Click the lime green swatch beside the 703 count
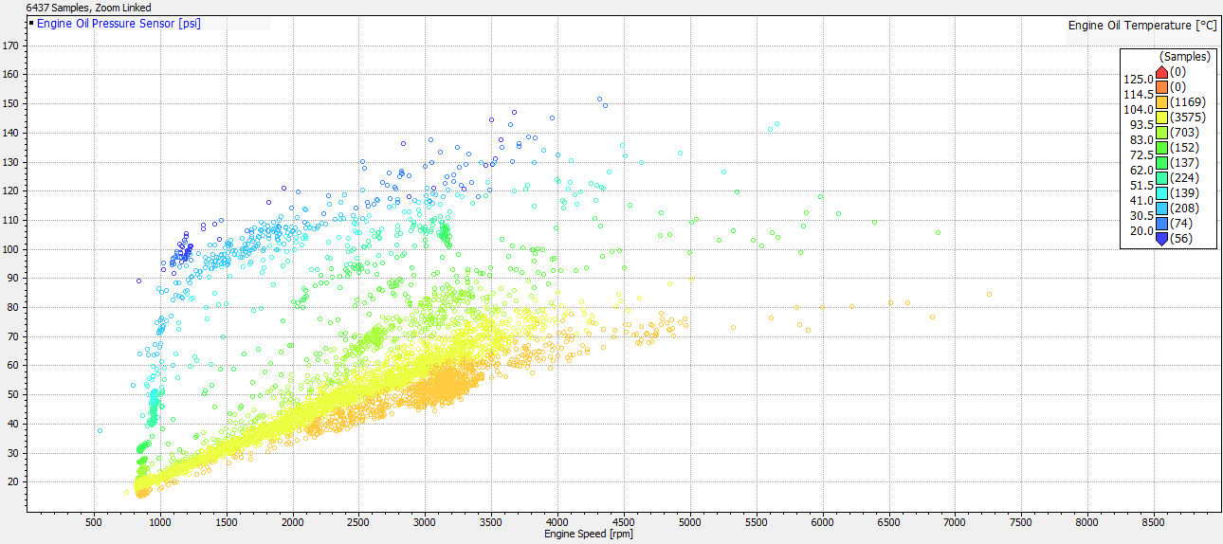This screenshot has height=544, width=1223. point(1161,133)
